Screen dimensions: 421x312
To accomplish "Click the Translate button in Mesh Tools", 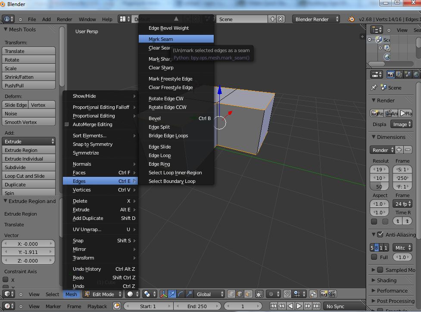I will click(x=29, y=51).
